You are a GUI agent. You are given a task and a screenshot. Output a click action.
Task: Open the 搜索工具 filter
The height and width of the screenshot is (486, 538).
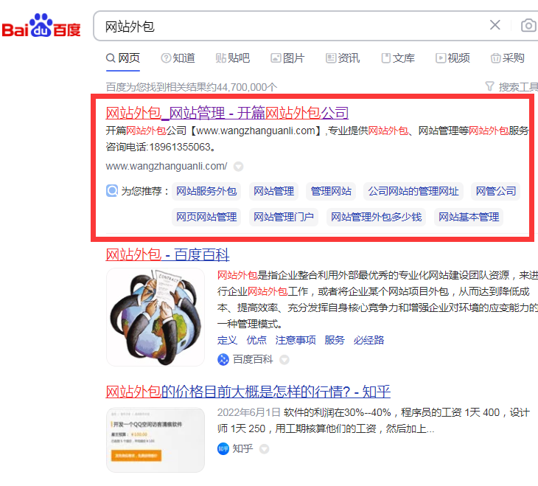click(x=511, y=87)
